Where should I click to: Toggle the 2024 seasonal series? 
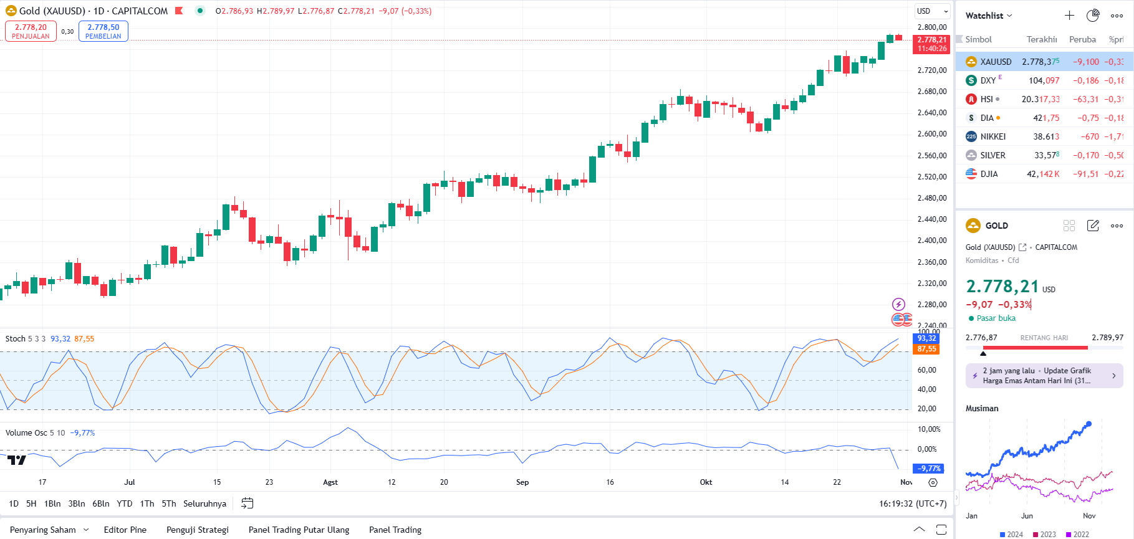1011,534
